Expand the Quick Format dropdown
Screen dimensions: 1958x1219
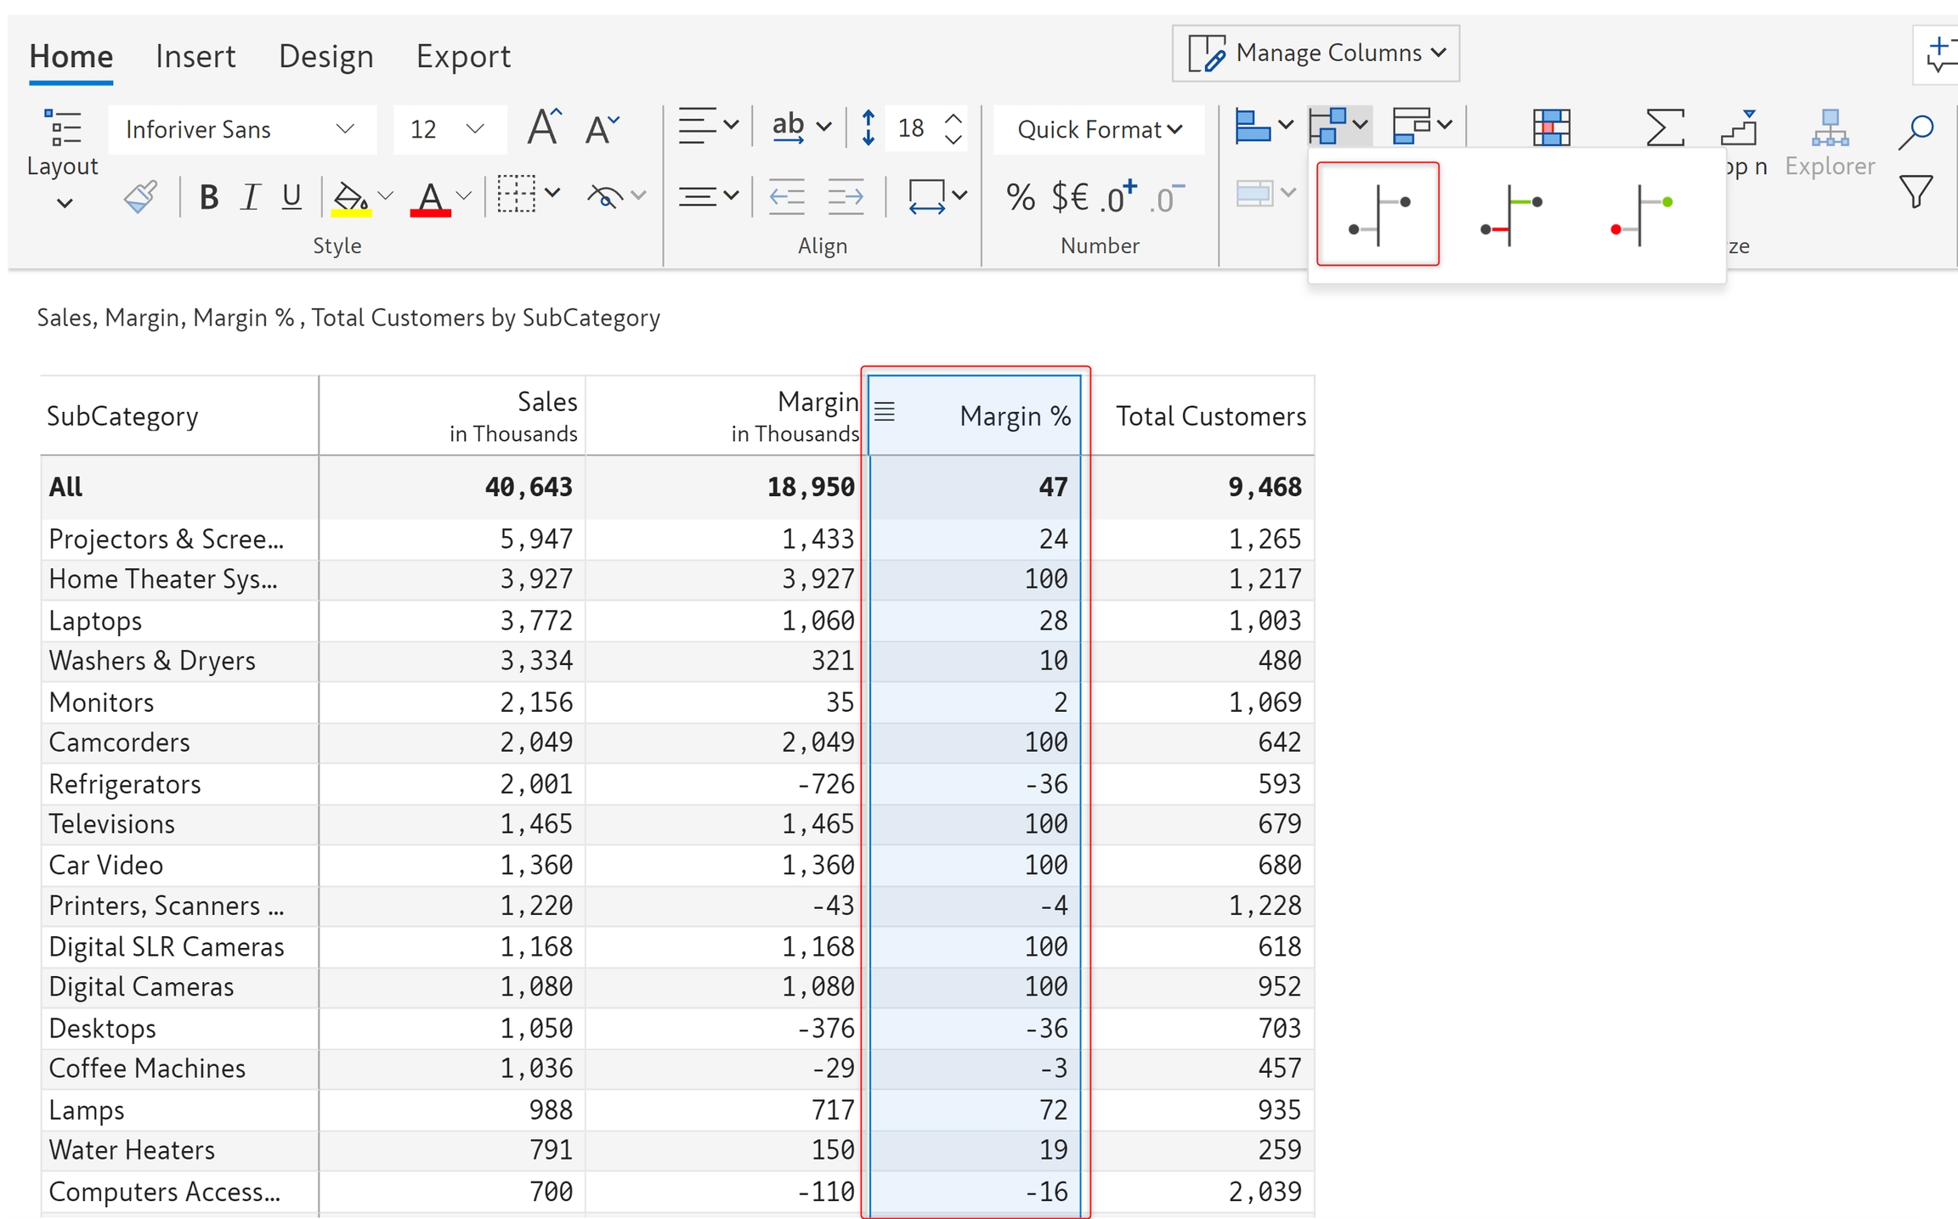(1099, 129)
